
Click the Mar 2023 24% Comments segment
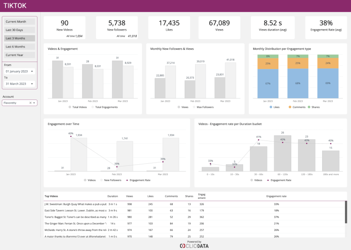(328, 63)
